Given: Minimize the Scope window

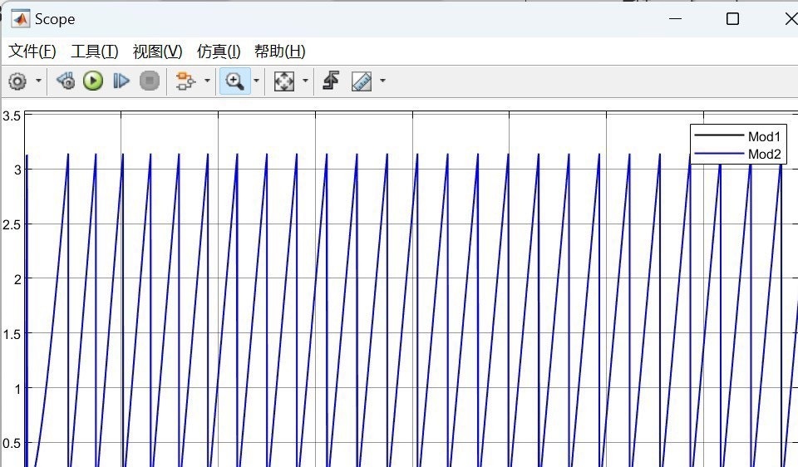Looking at the screenshot, I should (x=675, y=19).
